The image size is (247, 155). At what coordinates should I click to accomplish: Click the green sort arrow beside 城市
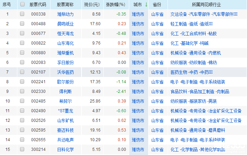tap(146, 4)
